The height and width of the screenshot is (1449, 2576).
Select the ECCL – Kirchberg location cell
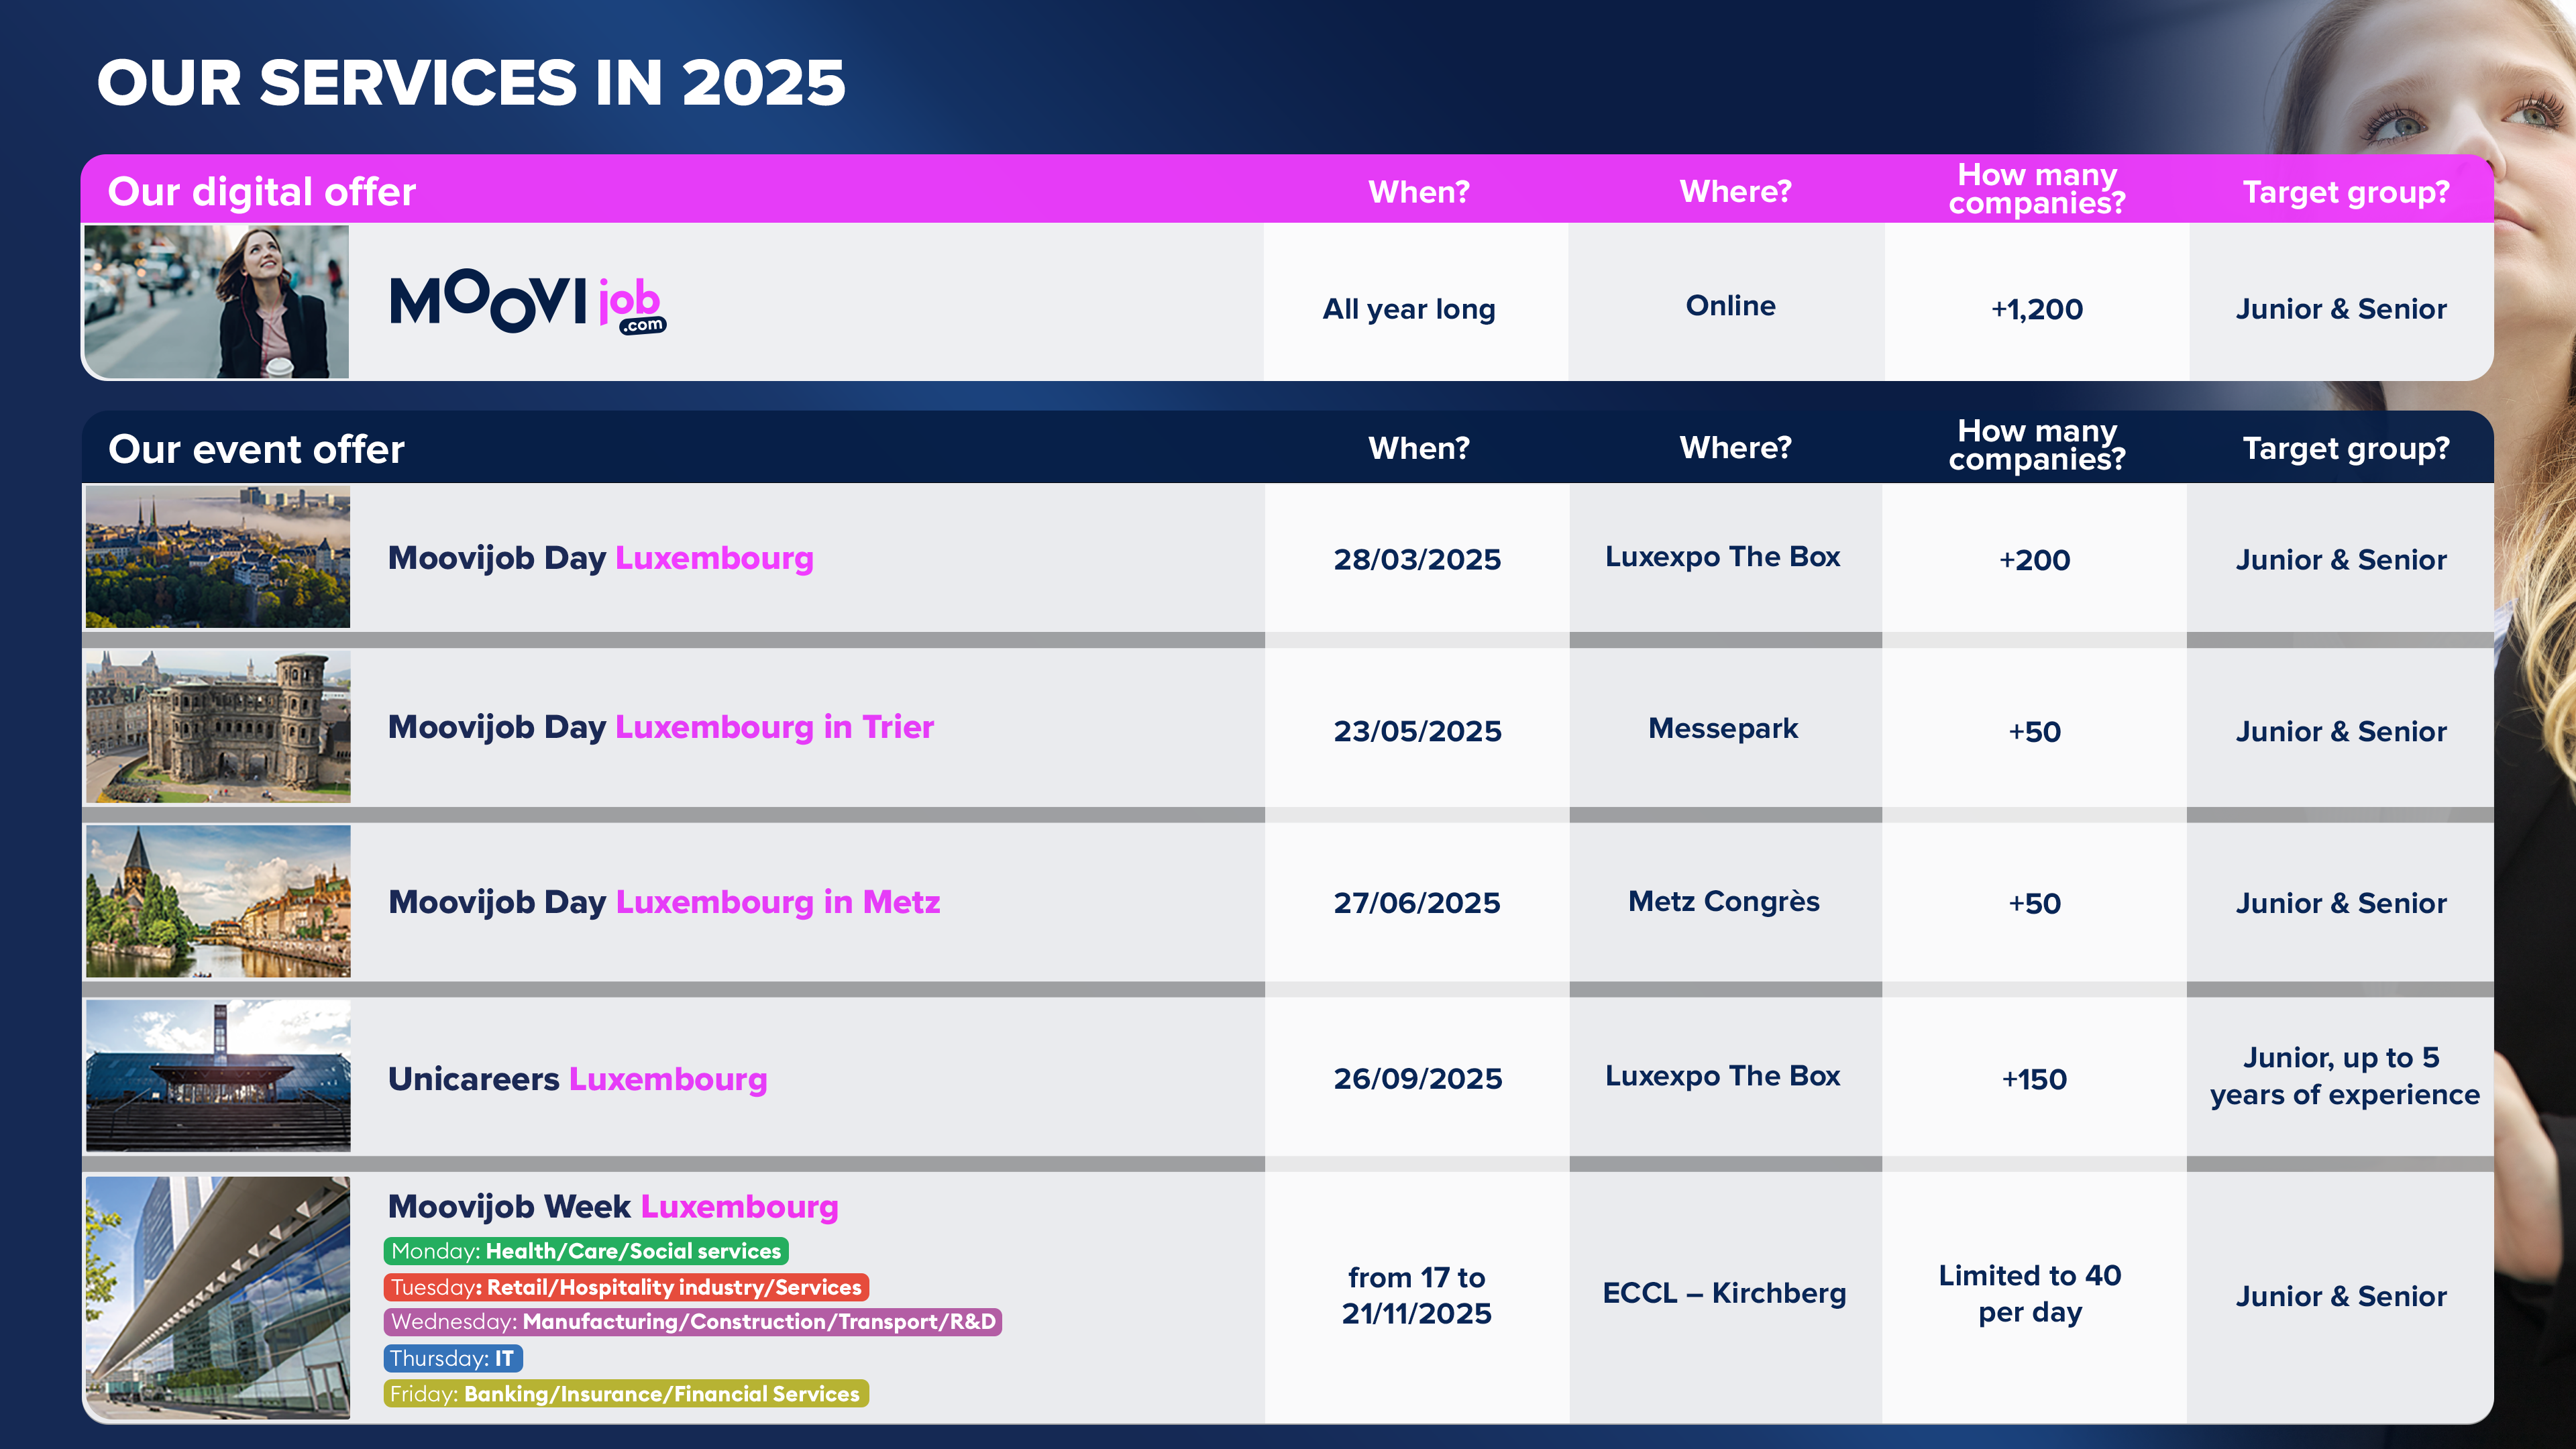[1724, 1293]
